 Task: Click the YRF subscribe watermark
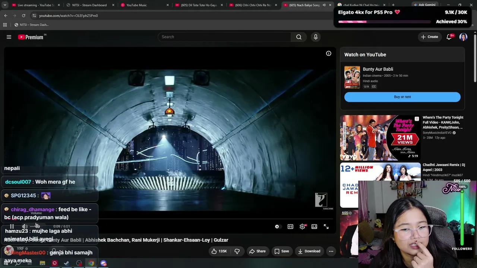[321, 201]
